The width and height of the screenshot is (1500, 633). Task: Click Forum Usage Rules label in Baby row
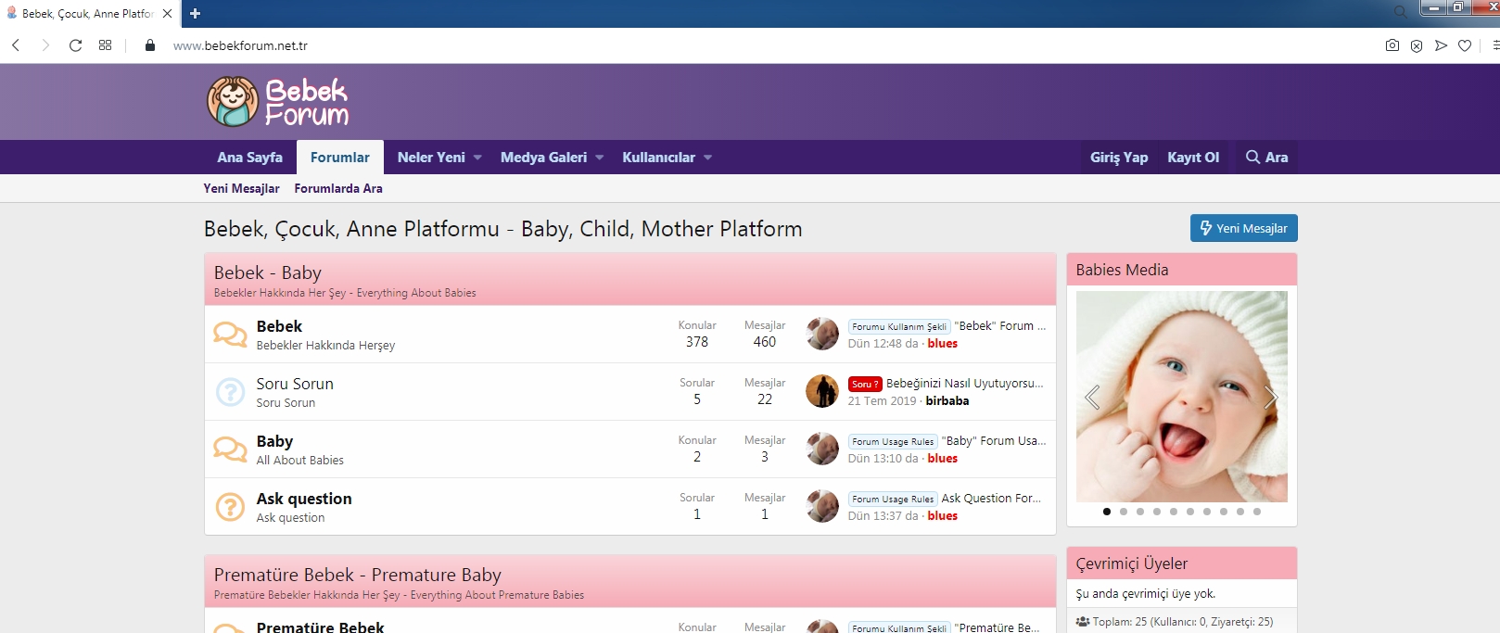pos(893,442)
